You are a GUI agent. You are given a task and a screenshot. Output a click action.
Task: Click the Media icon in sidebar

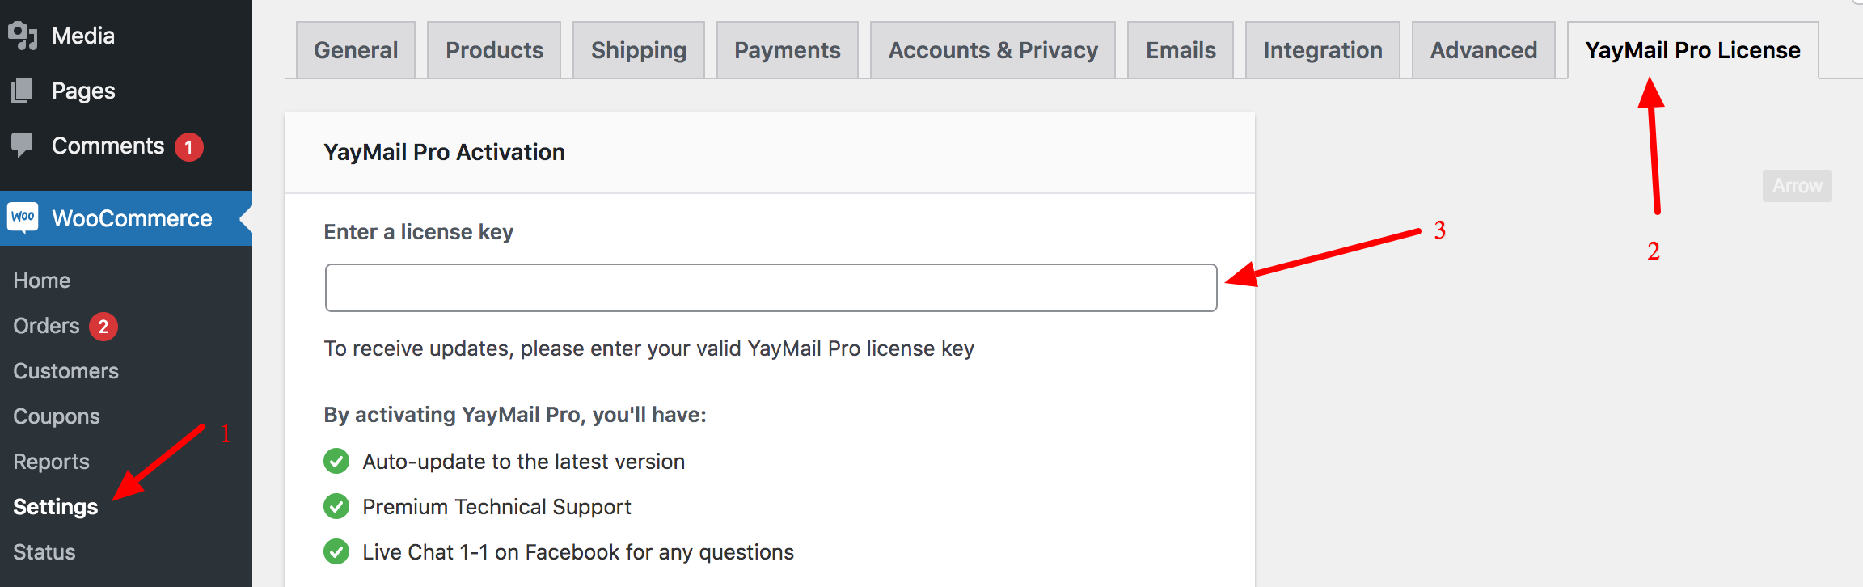23,36
